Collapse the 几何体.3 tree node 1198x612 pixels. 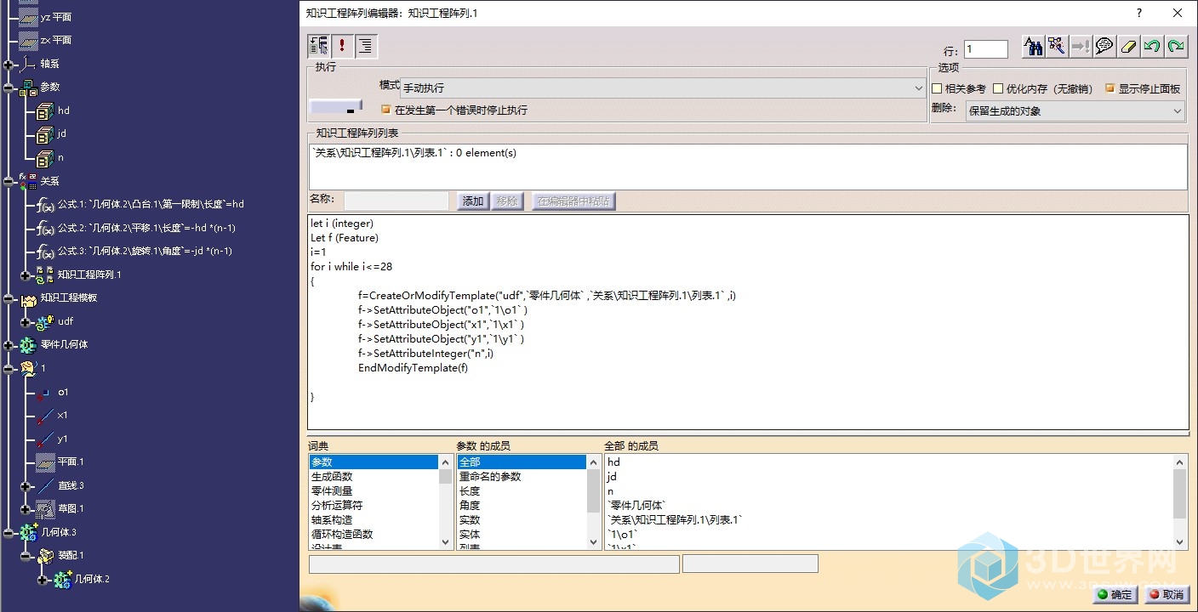point(9,533)
